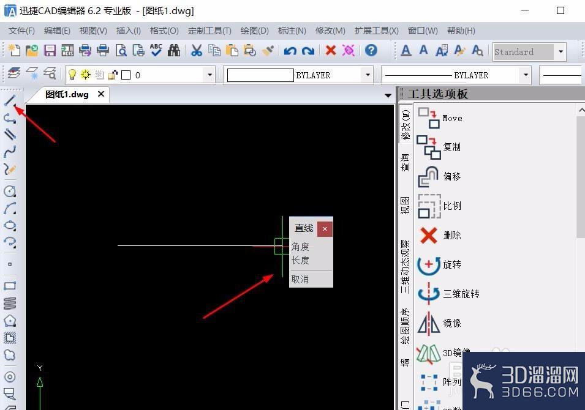Image resolution: width=585 pixels, height=410 pixels.
Task: Select the Line drawing tool
Action: [10, 100]
